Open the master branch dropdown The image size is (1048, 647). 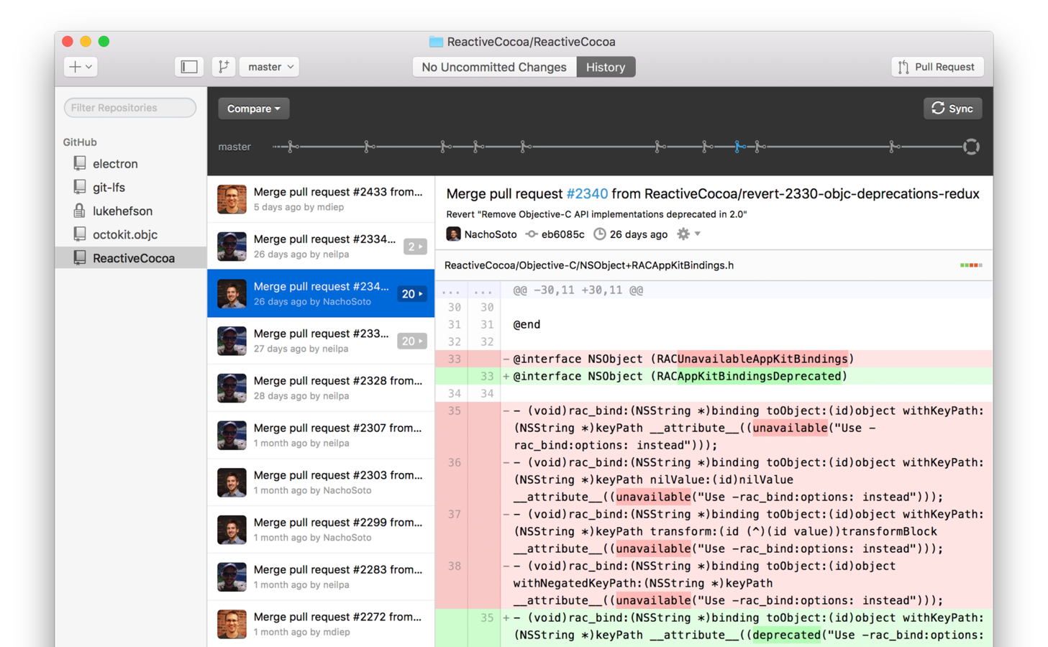[270, 67]
